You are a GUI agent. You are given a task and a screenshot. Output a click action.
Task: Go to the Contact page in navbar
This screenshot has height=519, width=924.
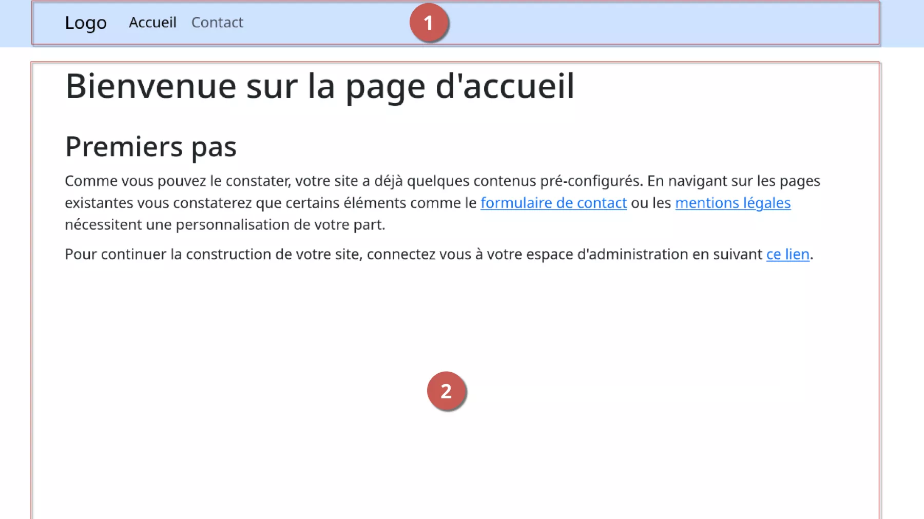coord(217,23)
